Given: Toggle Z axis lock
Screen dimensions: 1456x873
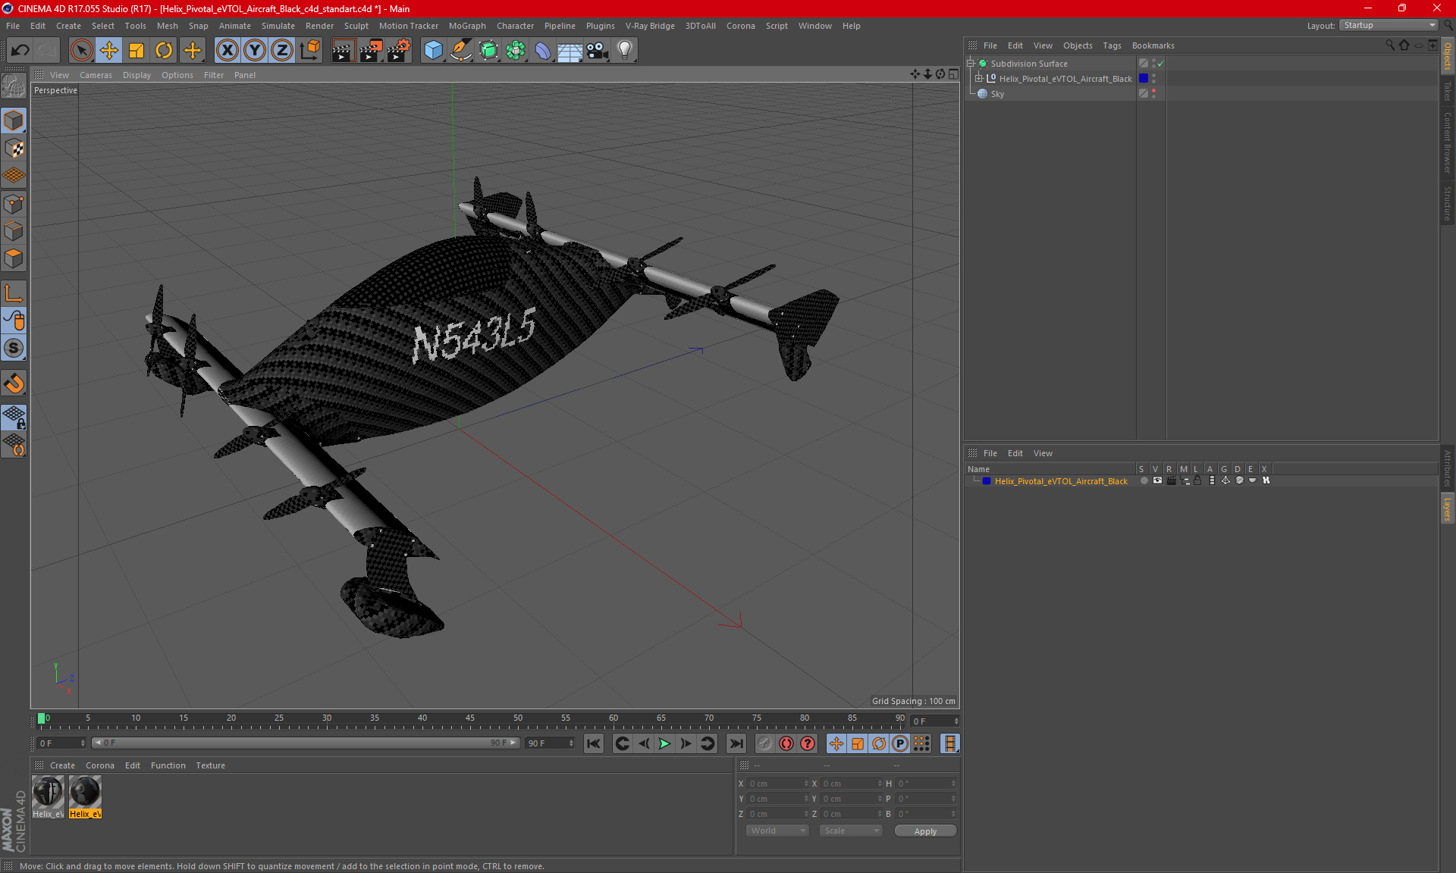Looking at the screenshot, I should pos(282,51).
